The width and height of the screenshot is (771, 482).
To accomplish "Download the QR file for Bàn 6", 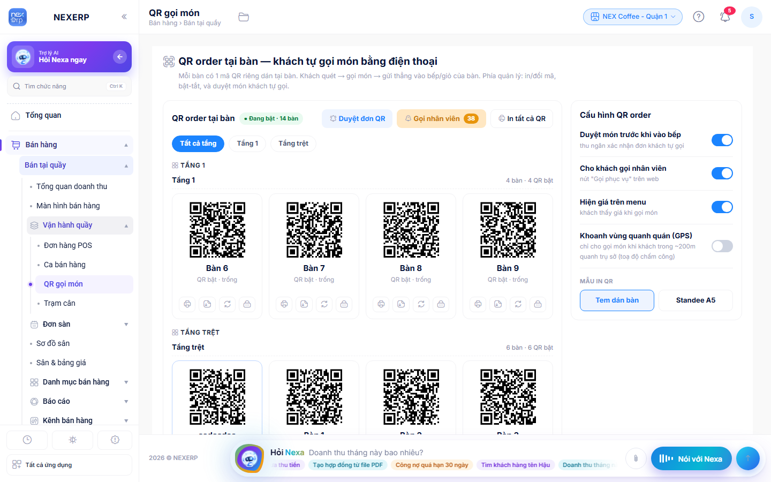I will coord(207,304).
